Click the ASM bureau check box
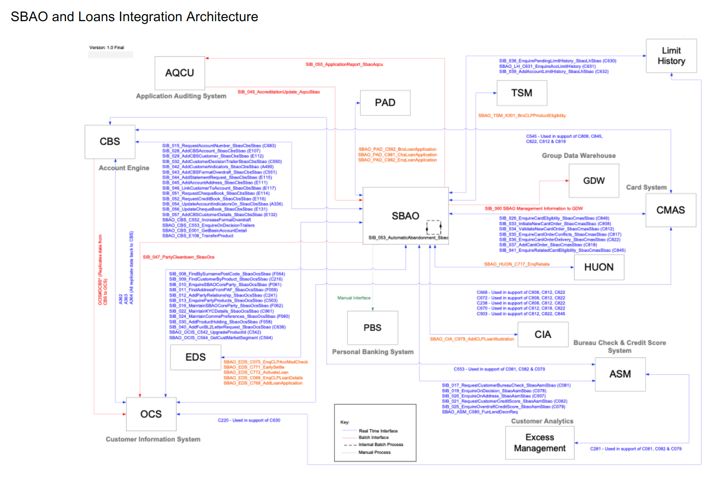Screen dimensions: 718x478 (620, 374)
